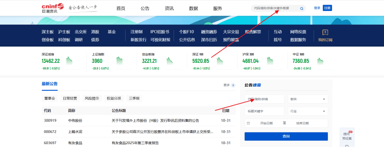
Task: Select the 董事会 filter tag
Action: point(49,98)
